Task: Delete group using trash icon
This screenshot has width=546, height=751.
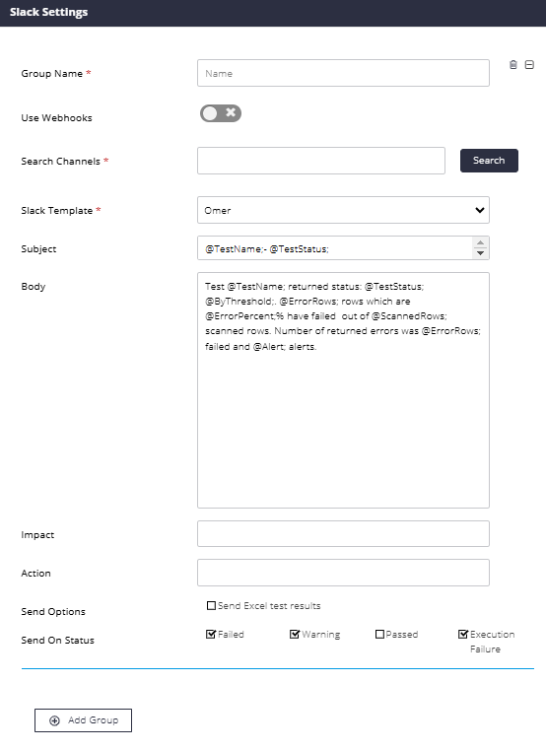Action: click(x=512, y=65)
